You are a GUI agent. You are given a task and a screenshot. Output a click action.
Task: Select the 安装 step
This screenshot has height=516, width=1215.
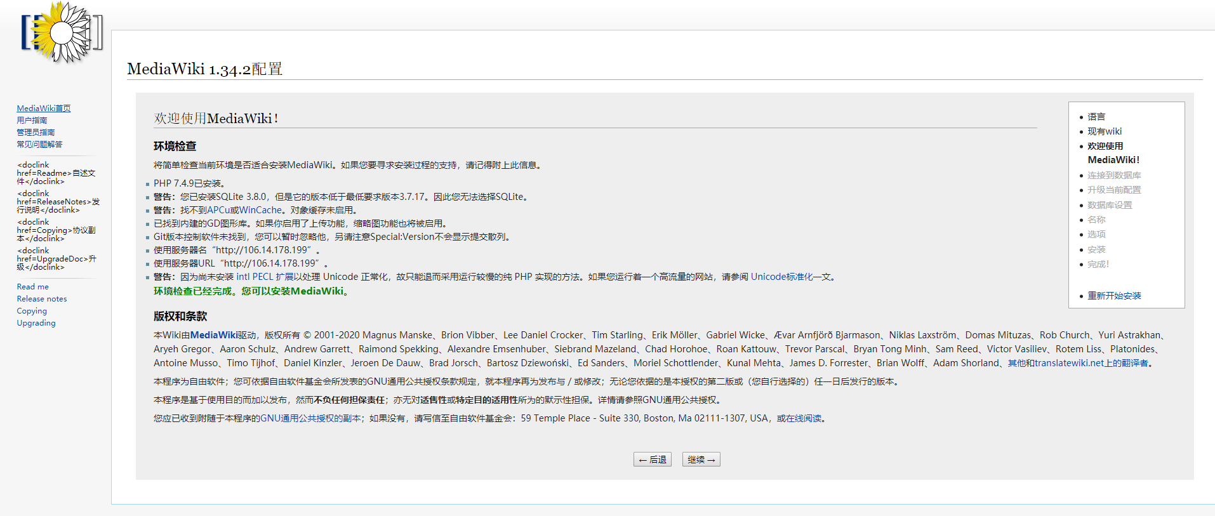click(1096, 249)
